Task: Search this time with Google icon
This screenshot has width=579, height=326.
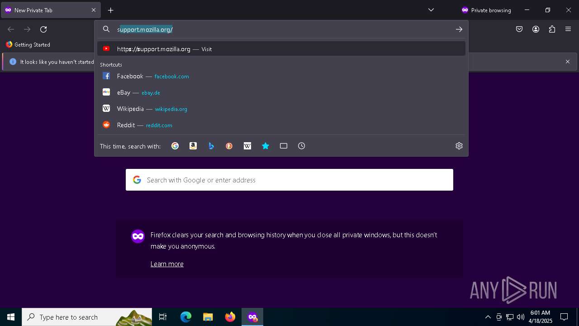Action: [x=175, y=146]
